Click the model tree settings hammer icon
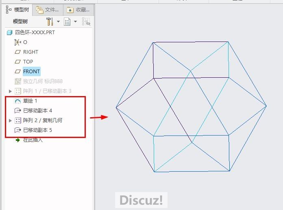 click(x=50, y=22)
